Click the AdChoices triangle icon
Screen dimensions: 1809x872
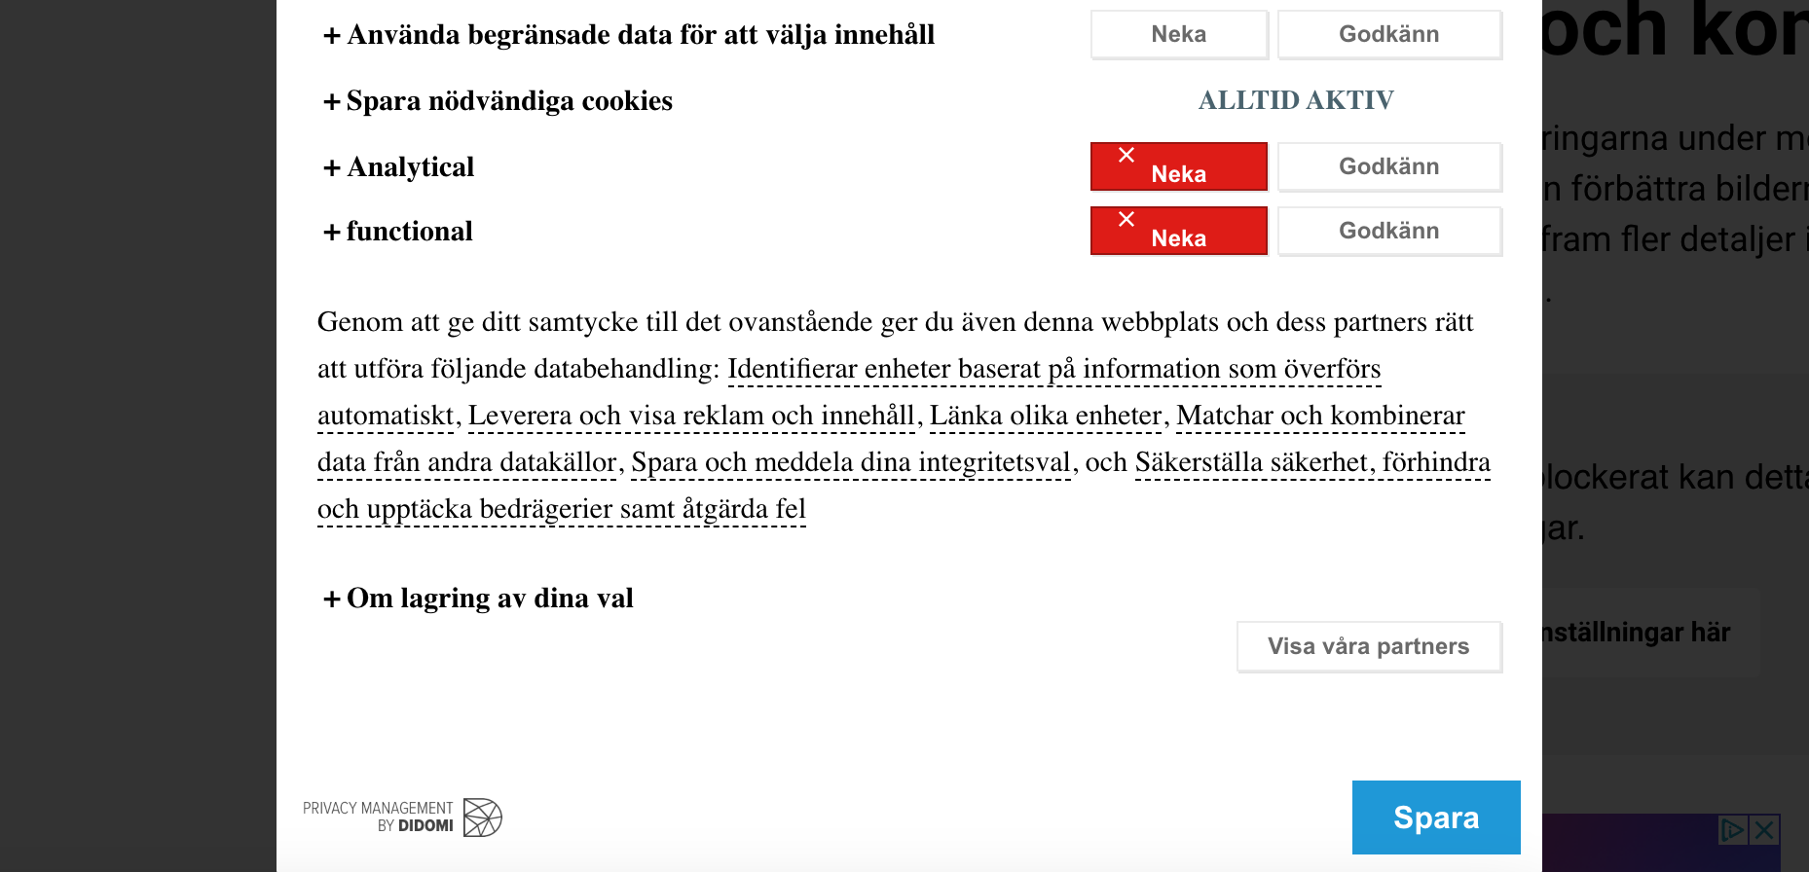click(x=1732, y=830)
